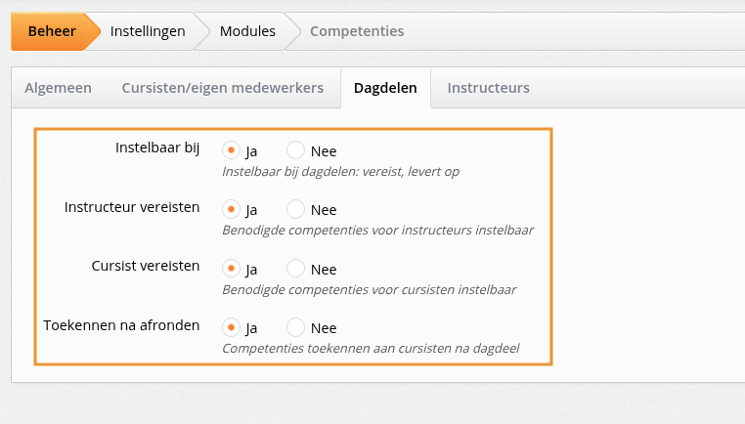Disable Toekennen na afronden with Nee
745x424 pixels.
tap(296, 327)
